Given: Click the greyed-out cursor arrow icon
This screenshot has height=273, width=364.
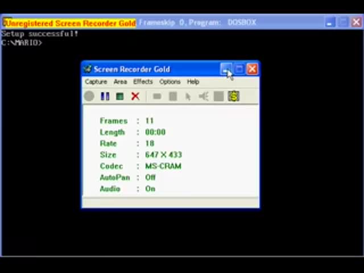Looking at the screenshot, I should coord(188,96).
